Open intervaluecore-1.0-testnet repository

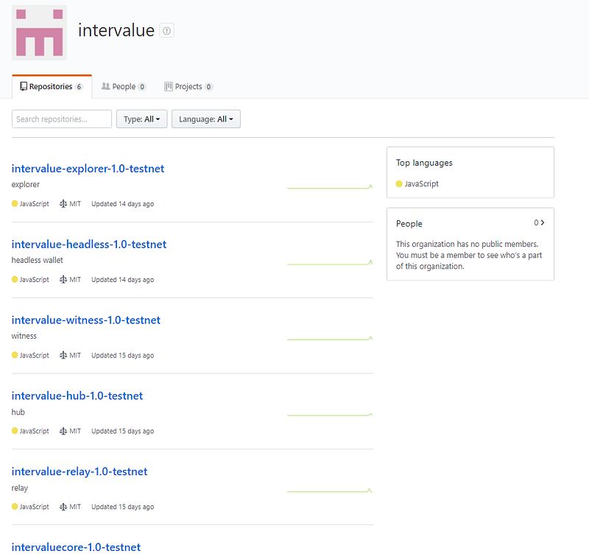pos(77,547)
